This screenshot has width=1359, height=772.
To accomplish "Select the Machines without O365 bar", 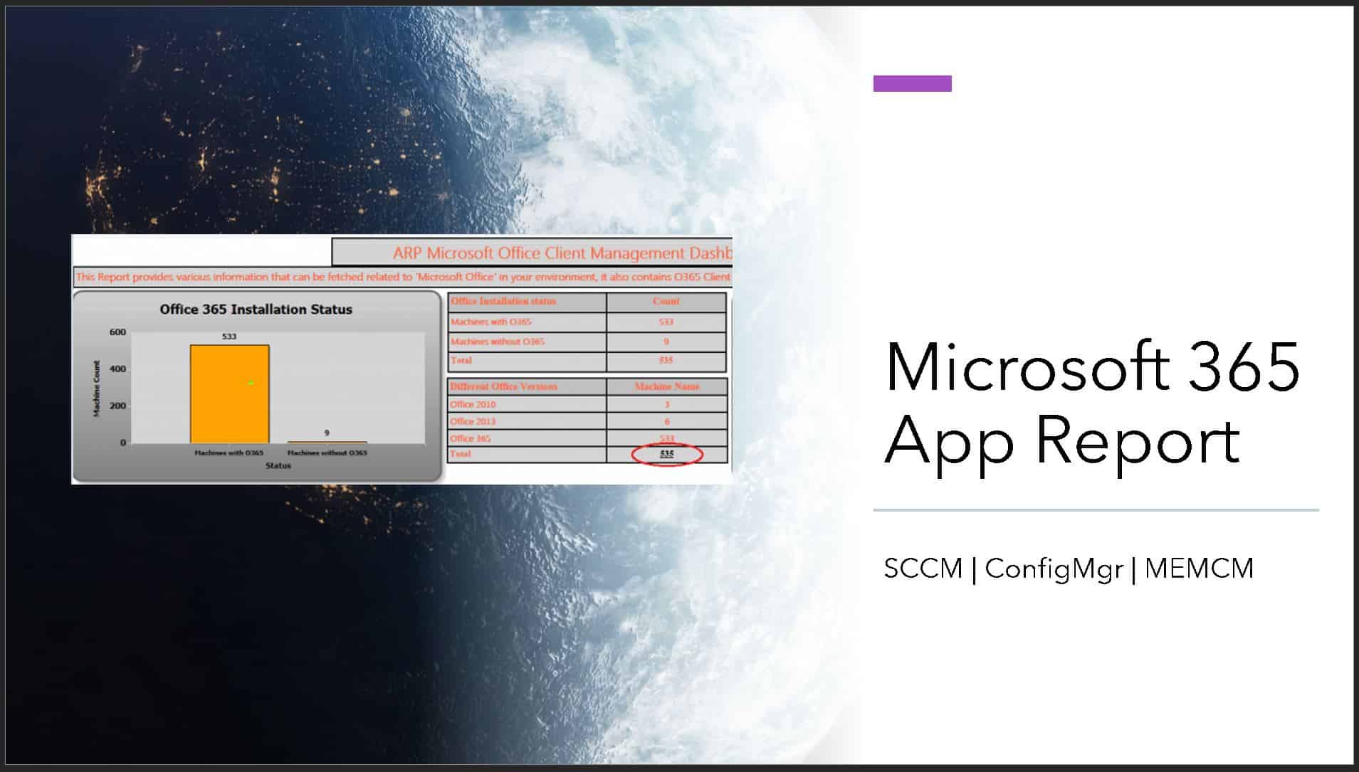I will 325,441.
